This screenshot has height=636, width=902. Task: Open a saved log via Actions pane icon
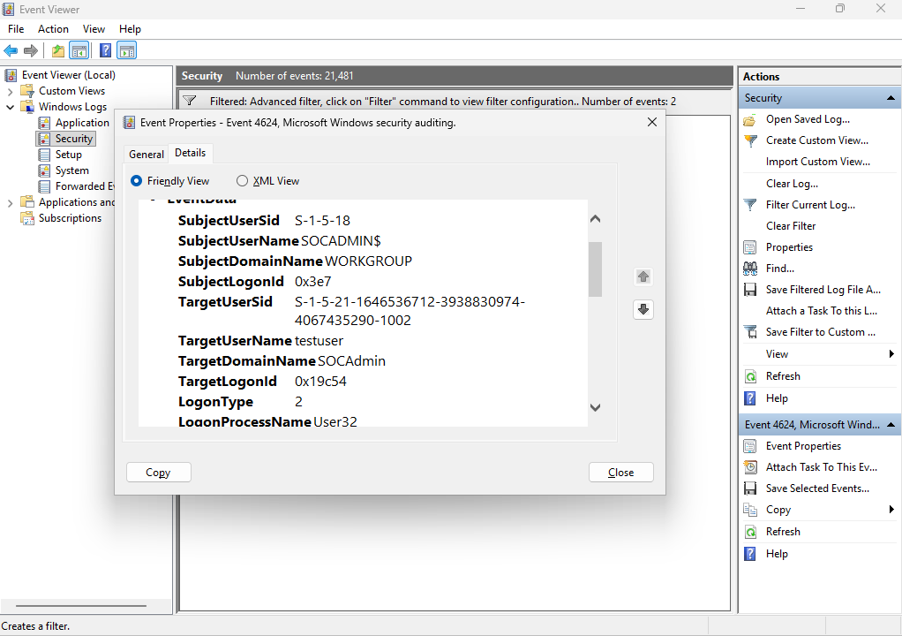point(749,119)
